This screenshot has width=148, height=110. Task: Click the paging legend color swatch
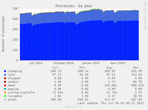(5, 89)
